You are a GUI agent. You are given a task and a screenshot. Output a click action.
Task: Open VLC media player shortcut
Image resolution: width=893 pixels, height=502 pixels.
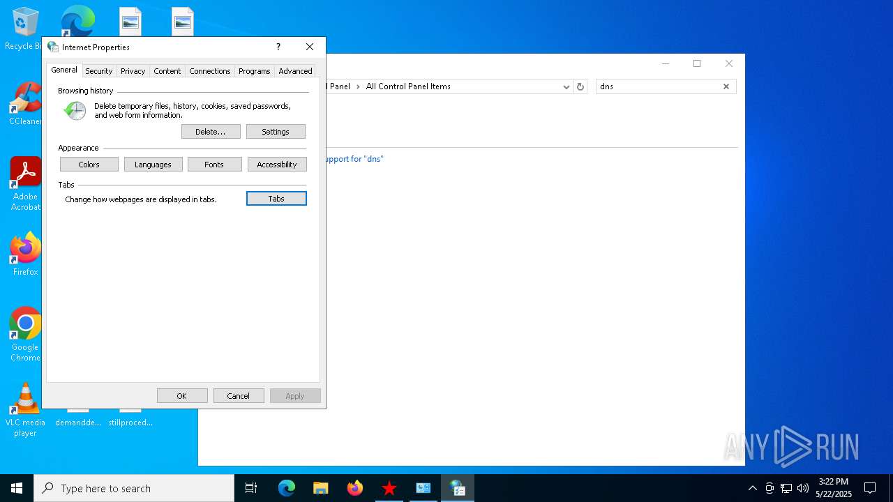click(25, 410)
